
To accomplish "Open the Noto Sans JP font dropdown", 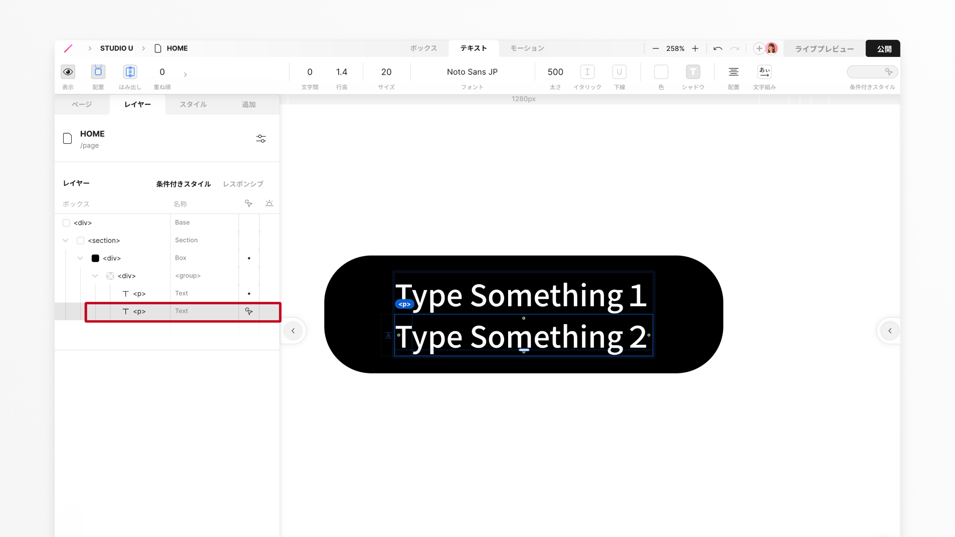I will [x=472, y=72].
